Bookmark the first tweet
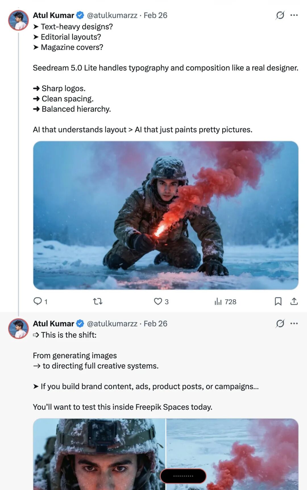The width and height of the screenshot is (307, 490). point(278,301)
